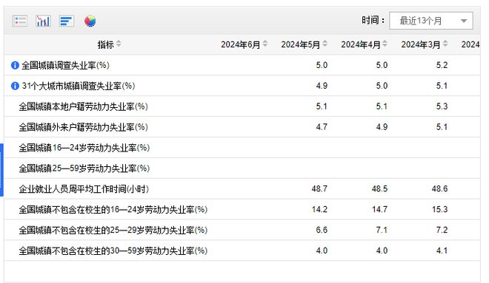Click value 15.3 in 16—24岁 row
489x283 pixels.
click(439, 209)
